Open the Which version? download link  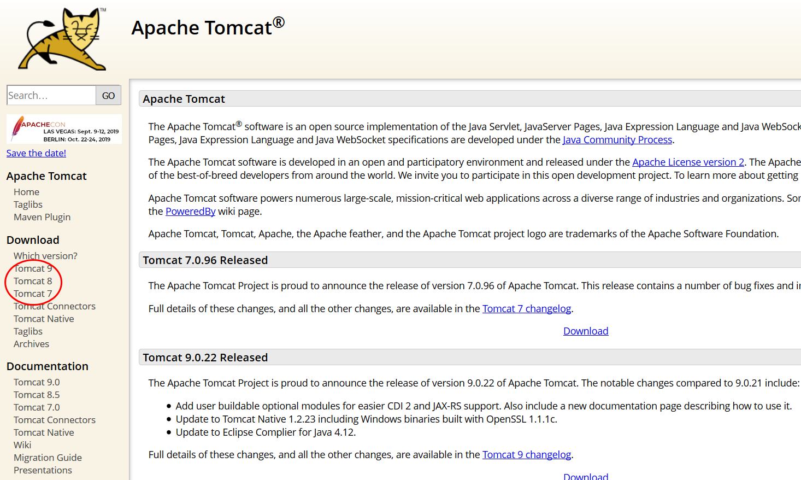point(45,256)
